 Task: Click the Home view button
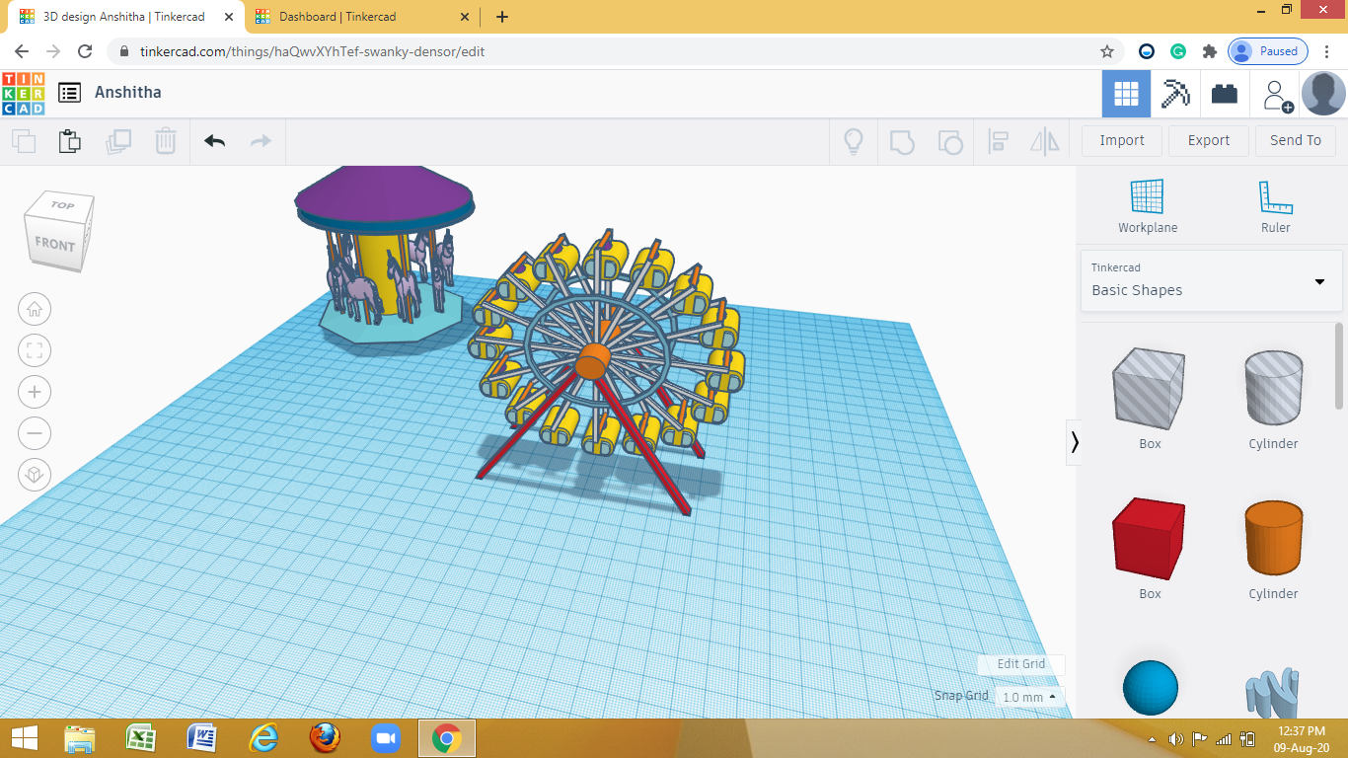coord(35,309)
